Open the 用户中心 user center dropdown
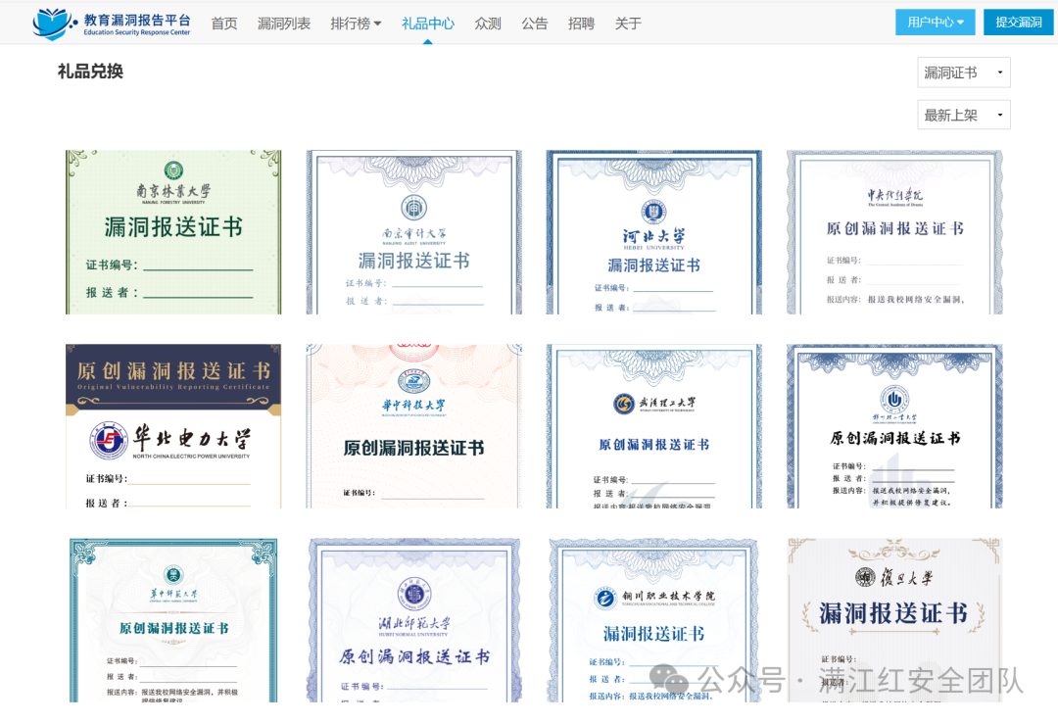Viewport: 1058px width, 723px height. (936, 23)
